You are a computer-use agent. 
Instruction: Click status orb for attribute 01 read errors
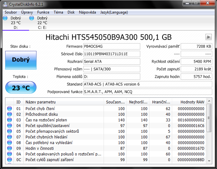9,109
